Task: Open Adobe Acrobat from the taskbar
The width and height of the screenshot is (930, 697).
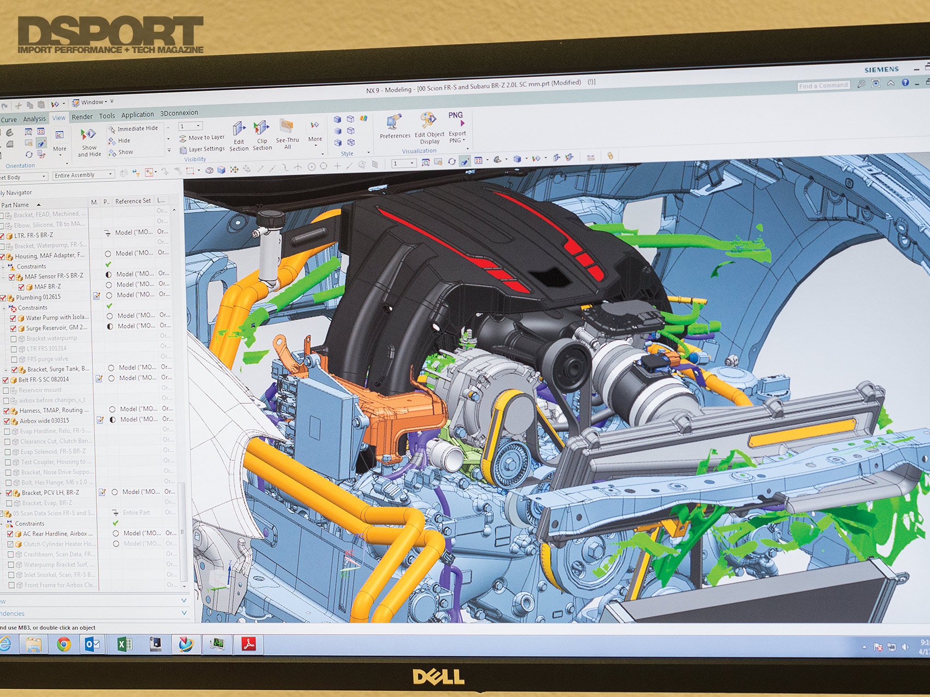Action: (249, 645)
